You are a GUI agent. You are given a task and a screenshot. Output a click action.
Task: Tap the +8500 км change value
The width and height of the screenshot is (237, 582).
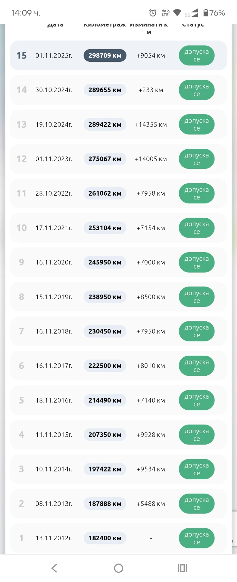click(151, 297)
